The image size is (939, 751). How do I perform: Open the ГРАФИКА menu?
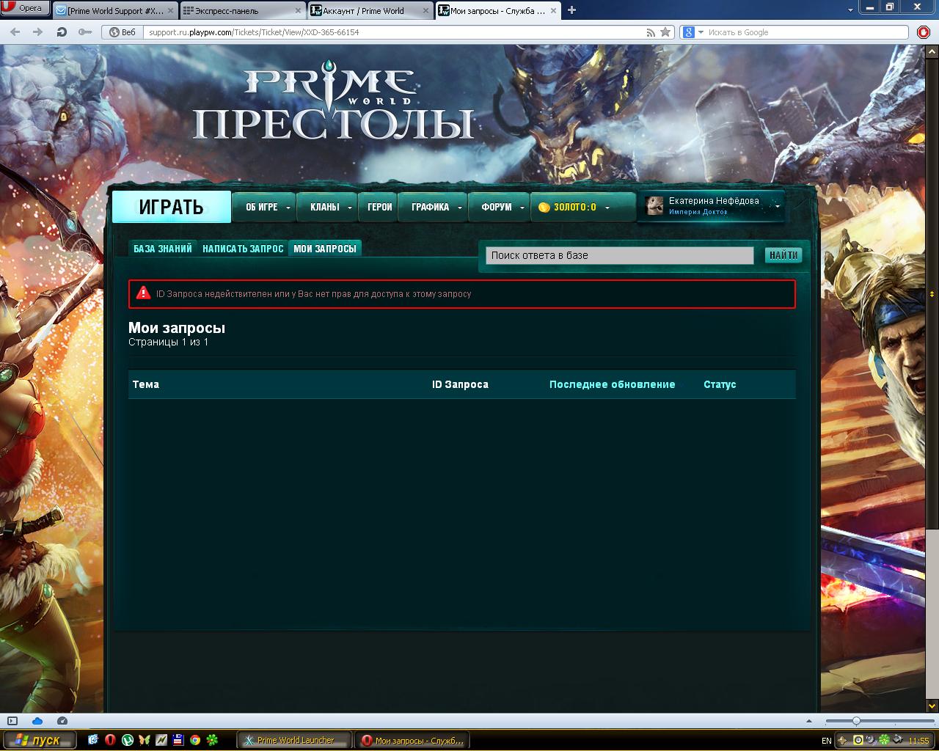click(430, 208)
